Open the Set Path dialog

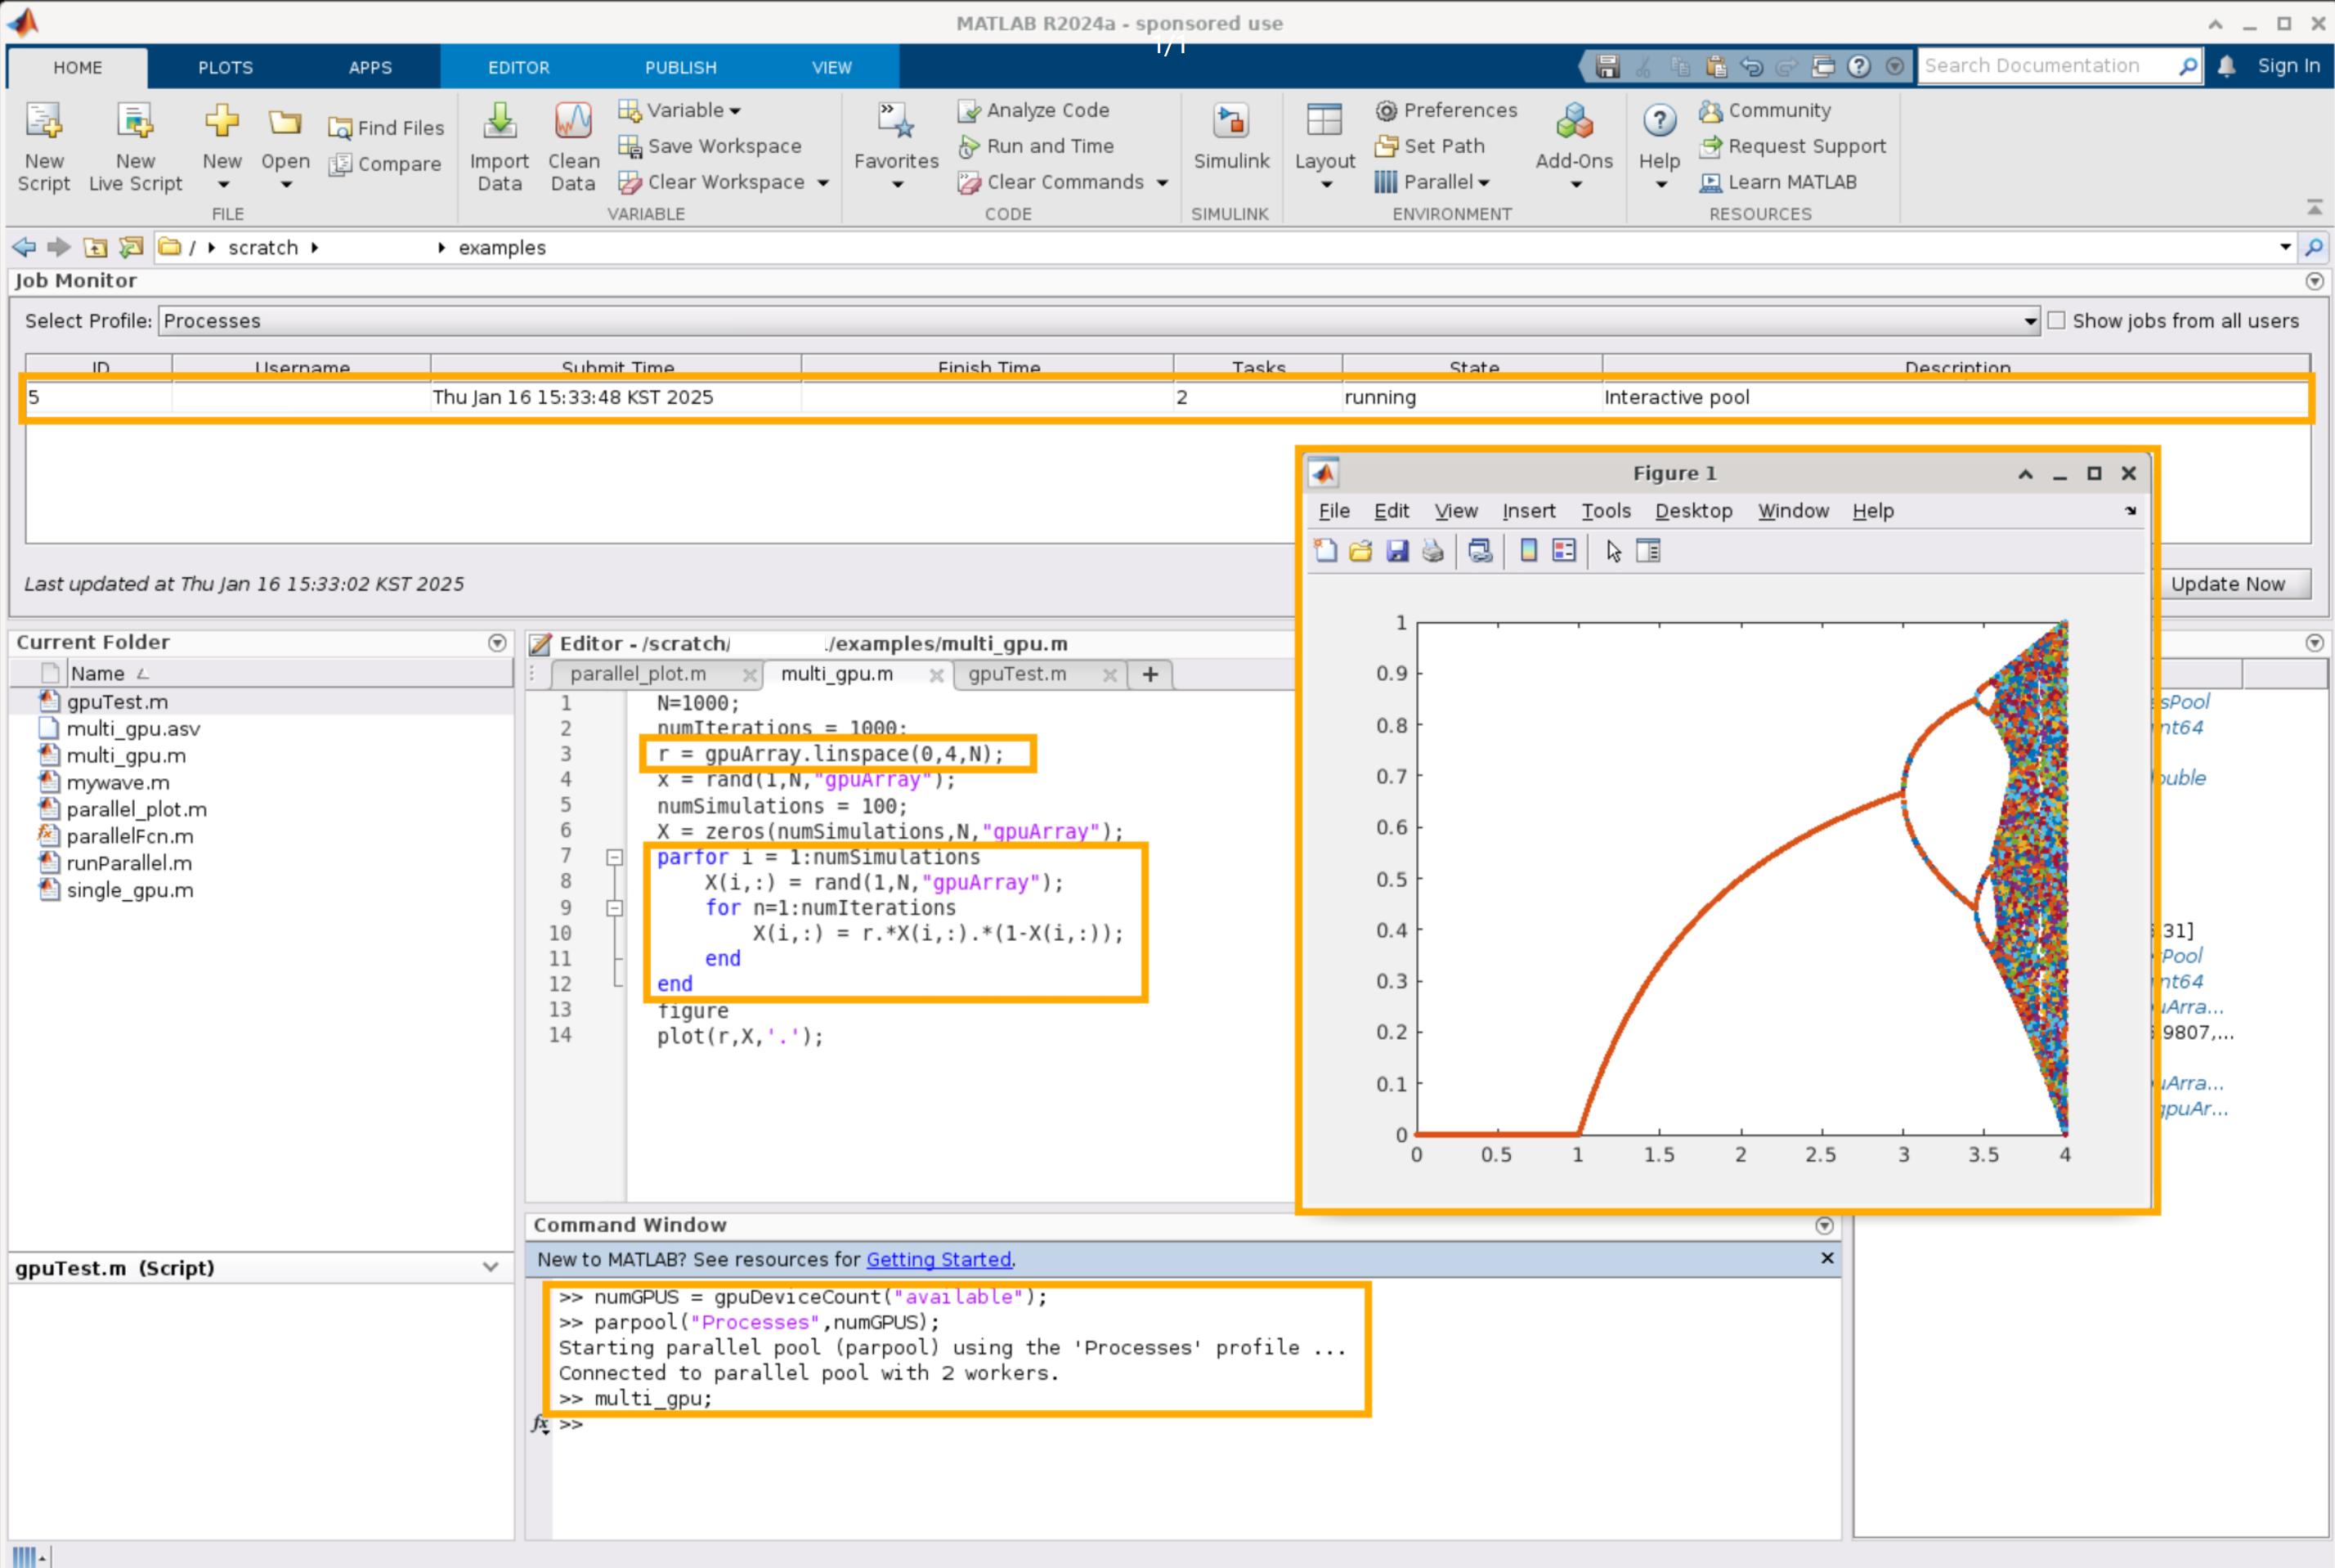click(x=1430, y=146)
